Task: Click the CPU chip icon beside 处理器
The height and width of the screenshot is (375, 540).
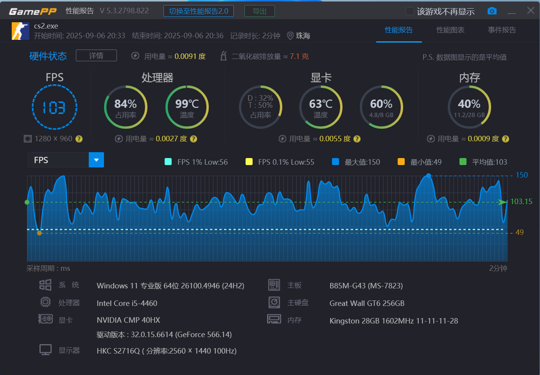Action: point(45,302)
